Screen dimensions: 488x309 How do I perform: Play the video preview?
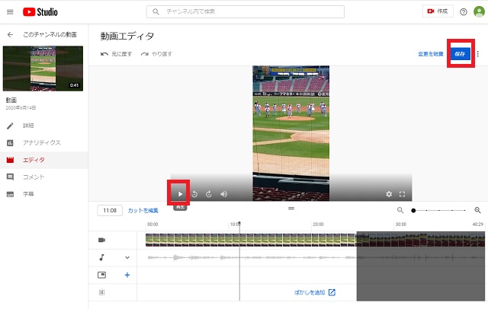[x=180, y=194]
